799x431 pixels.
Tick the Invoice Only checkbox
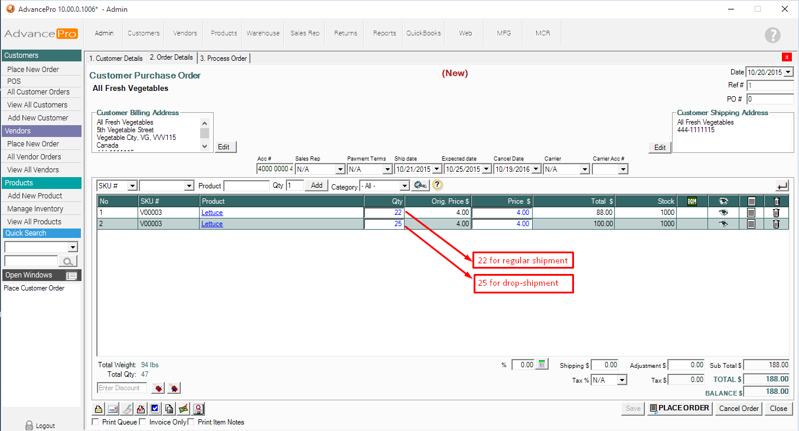(x=142, y=422)
